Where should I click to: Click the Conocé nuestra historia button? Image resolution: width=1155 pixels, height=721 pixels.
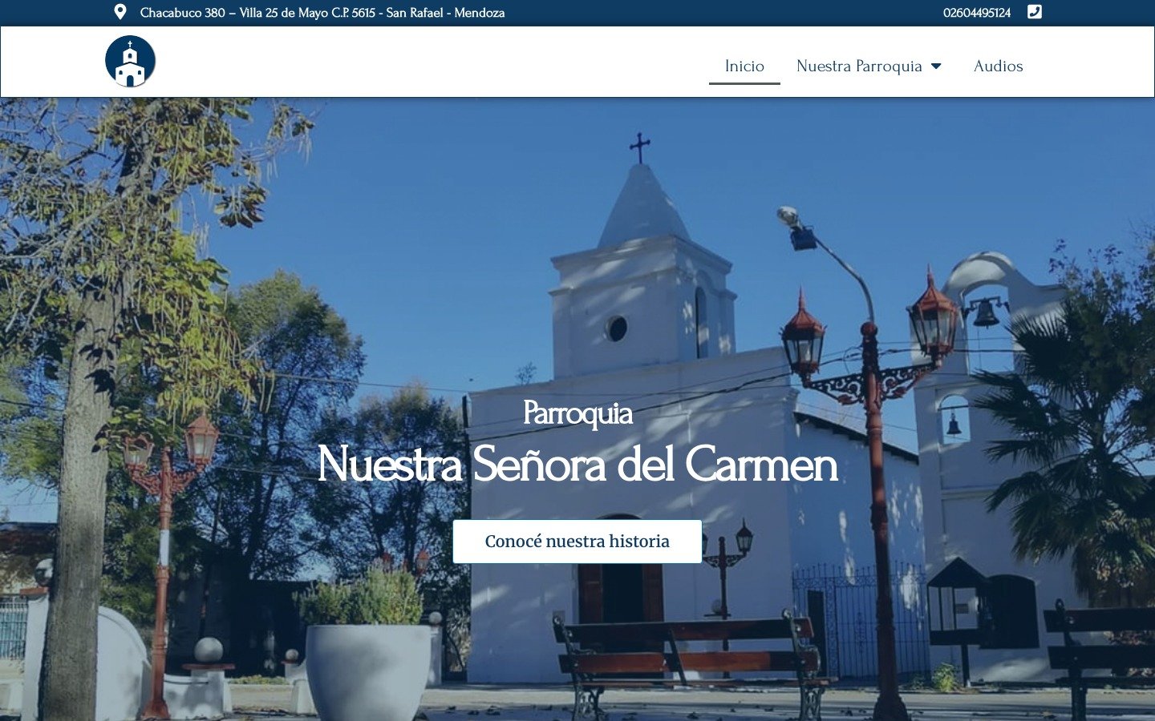577,542
